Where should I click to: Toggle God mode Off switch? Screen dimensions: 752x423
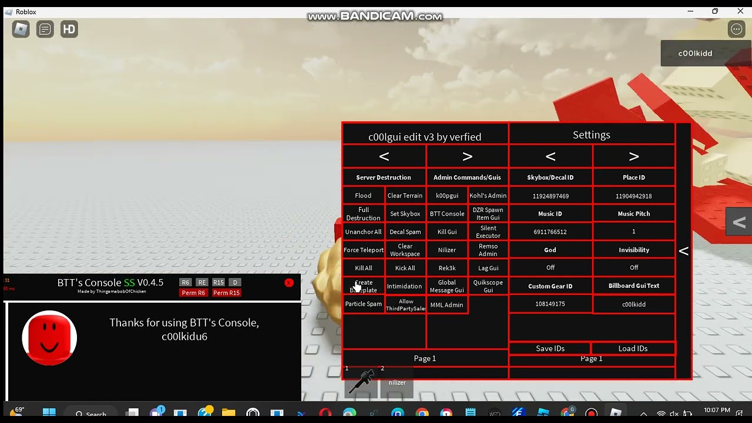click(x=550, y=268)
